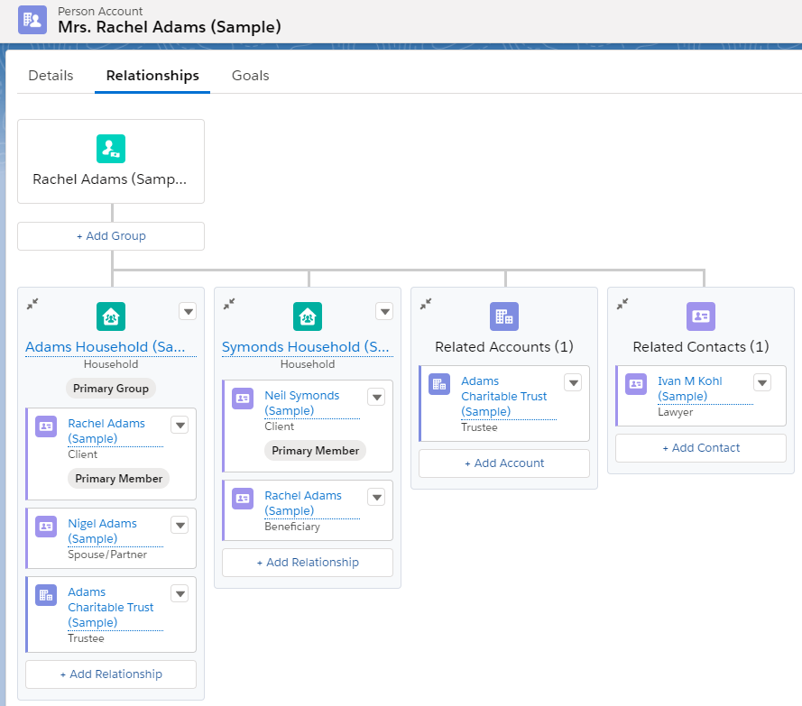Collapse the Symonds Household card

coord(230,305)
